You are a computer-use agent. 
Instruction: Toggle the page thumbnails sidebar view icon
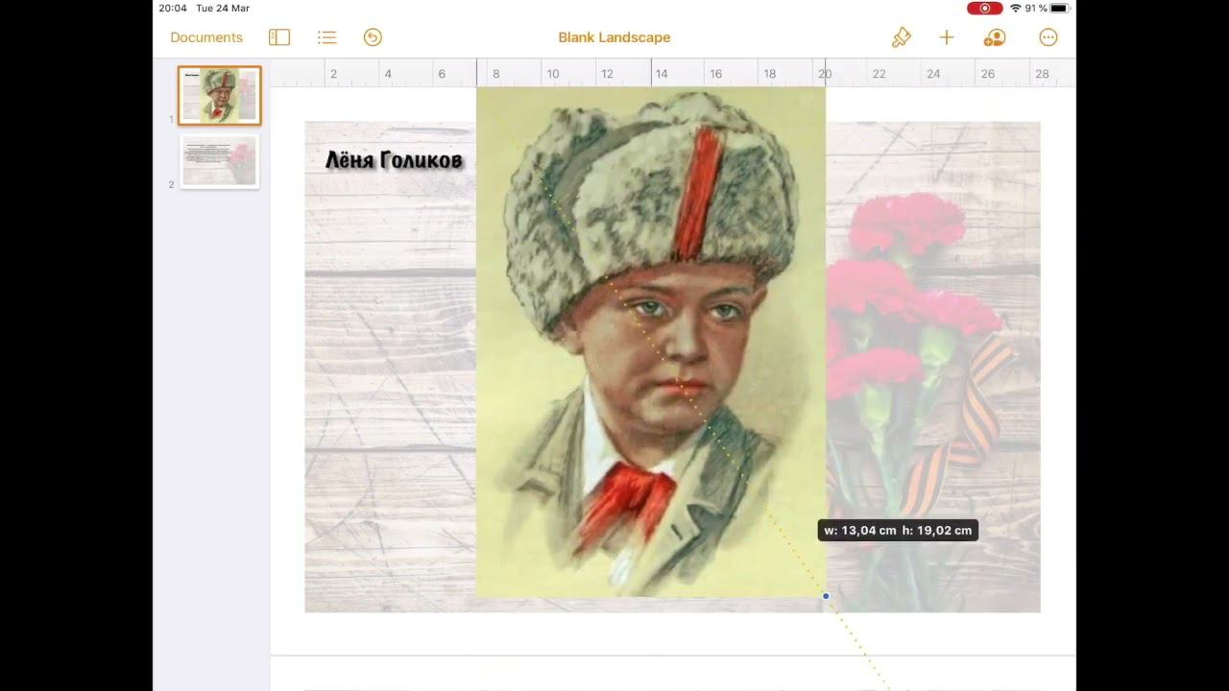tap(279, 37)
